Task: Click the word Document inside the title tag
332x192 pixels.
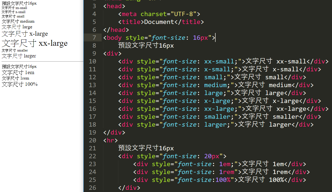Action: [159, 22]
